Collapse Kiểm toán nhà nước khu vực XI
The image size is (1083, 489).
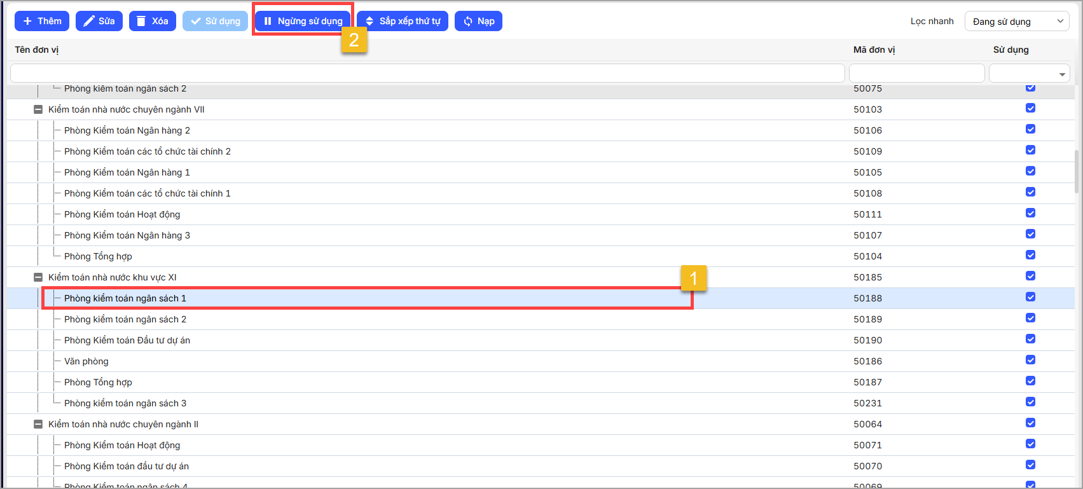pos(38,277)
